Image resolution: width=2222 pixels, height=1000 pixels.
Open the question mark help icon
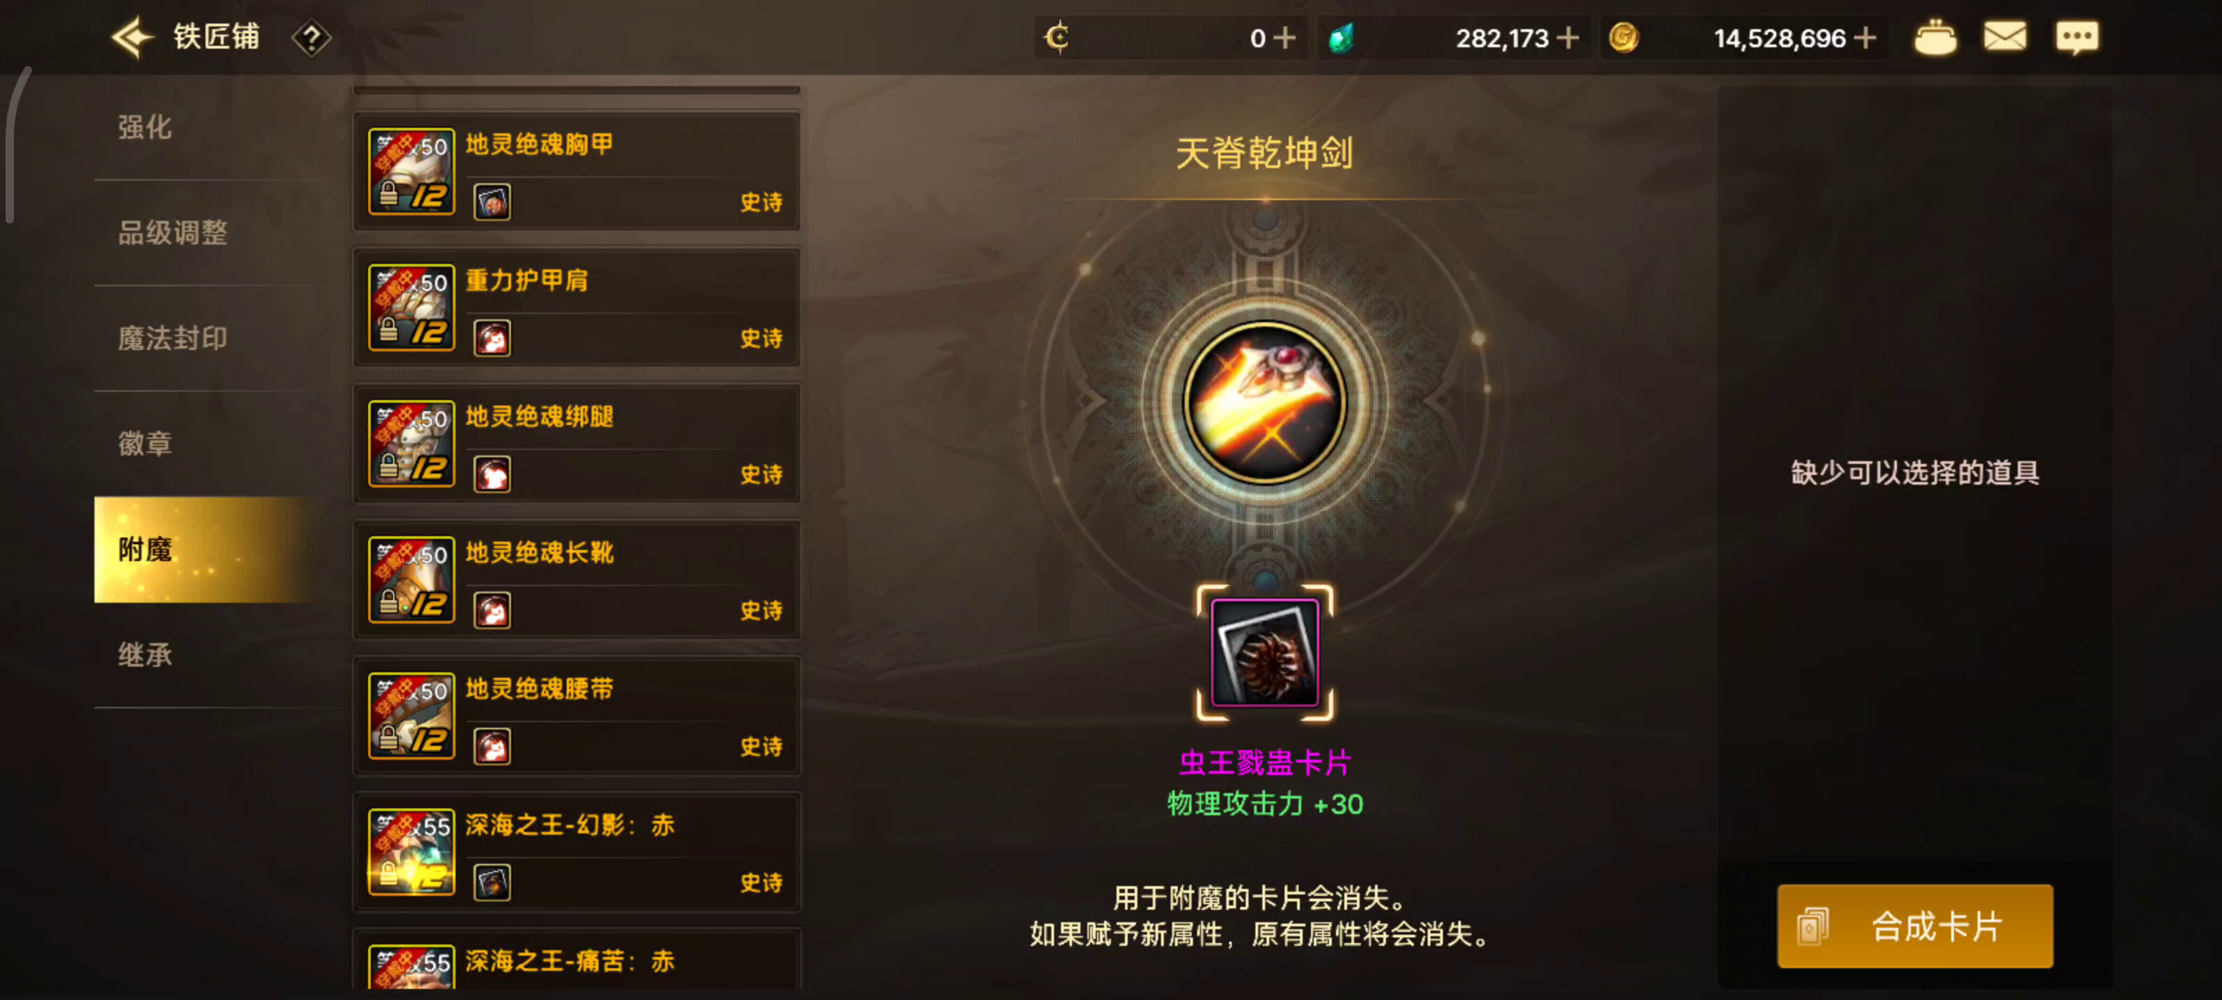click(311, 38)
